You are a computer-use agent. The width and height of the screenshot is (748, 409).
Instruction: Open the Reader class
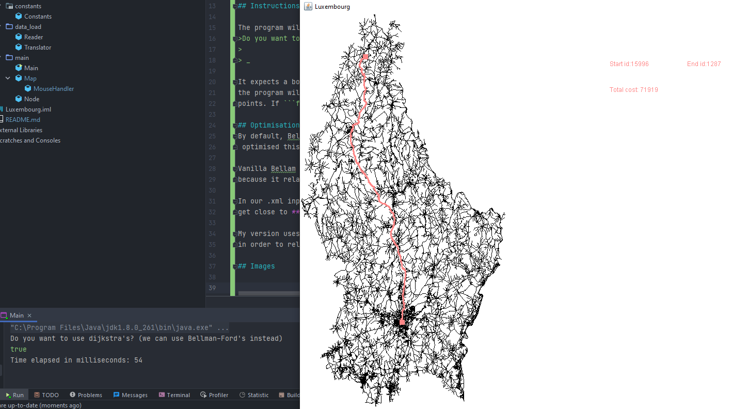pos(34,37)
